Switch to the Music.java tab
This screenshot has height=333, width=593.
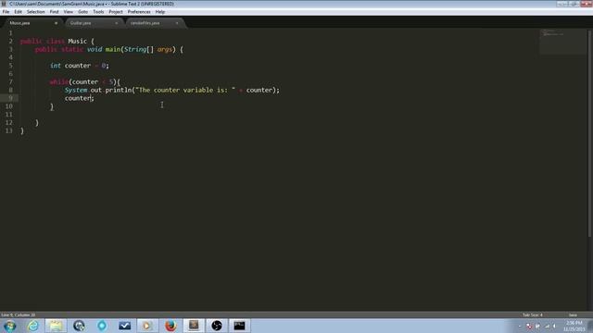point(32,23)
